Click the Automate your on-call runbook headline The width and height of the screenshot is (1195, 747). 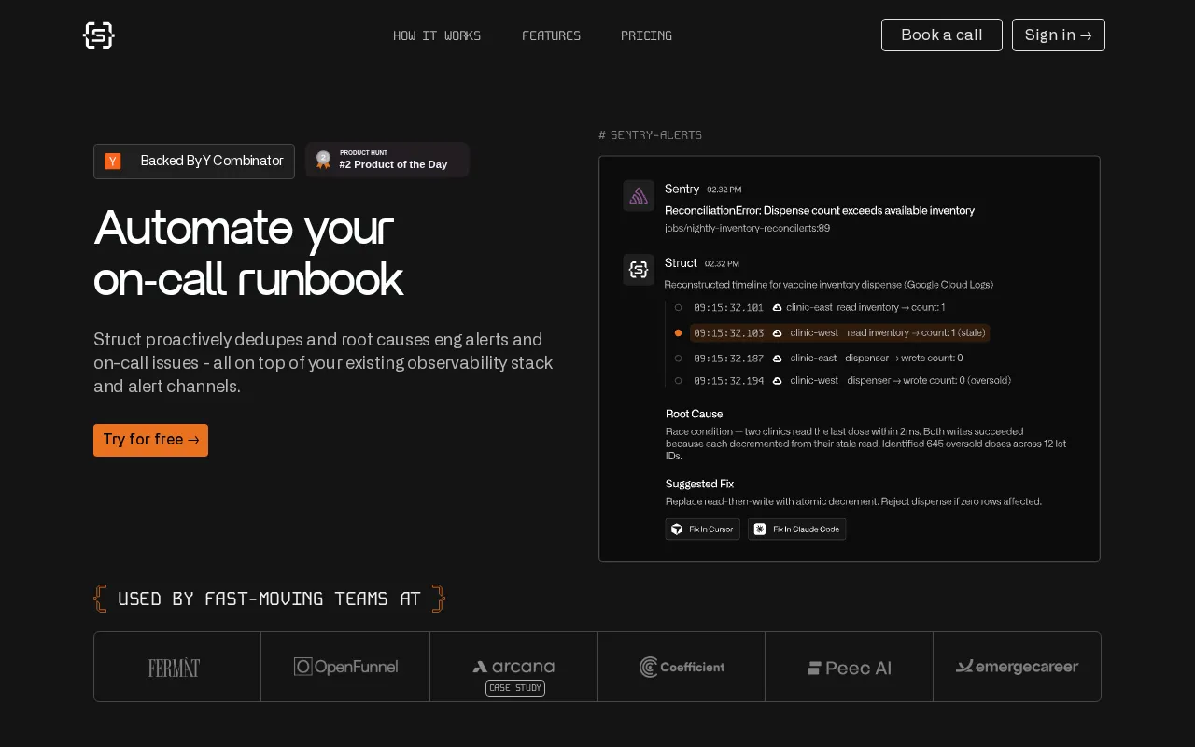248,253
